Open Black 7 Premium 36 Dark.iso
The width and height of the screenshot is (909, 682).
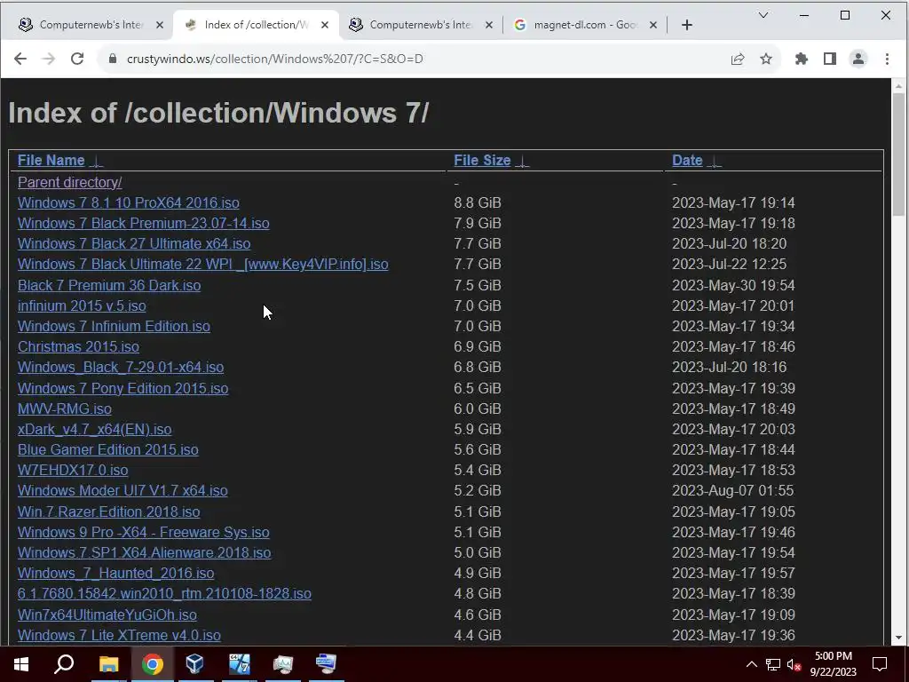coord(109,285)
